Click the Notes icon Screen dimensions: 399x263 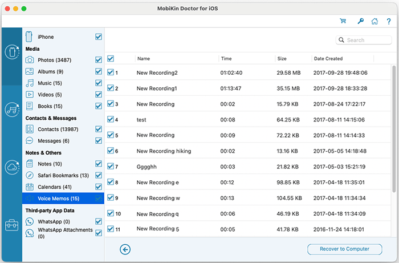coord(30,164)
